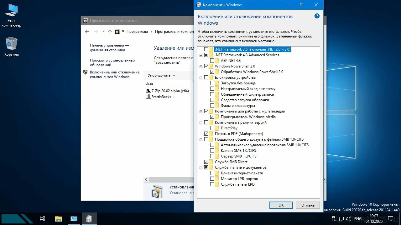
Task: Uncheck Проигрыватель Windows Media
Action: tap(212, 117)
